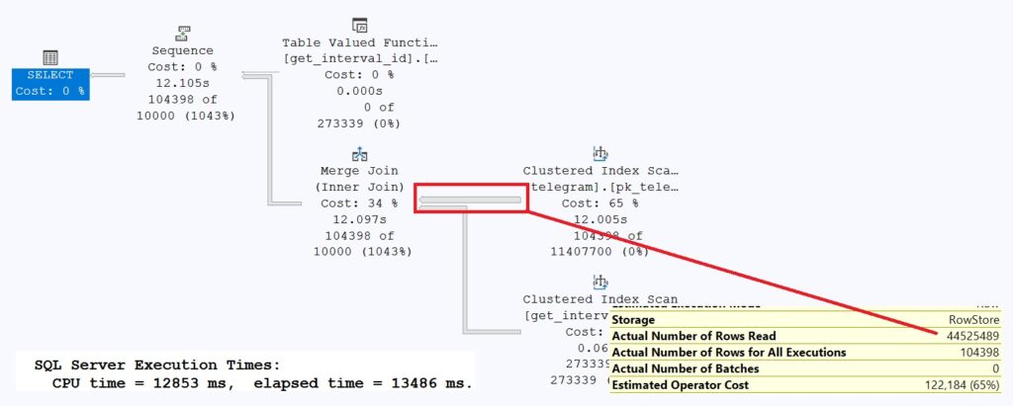Screen dimensions: 1013x406
Task: Click the 'Storage' tooltip row label
Action: click(633, 319)
